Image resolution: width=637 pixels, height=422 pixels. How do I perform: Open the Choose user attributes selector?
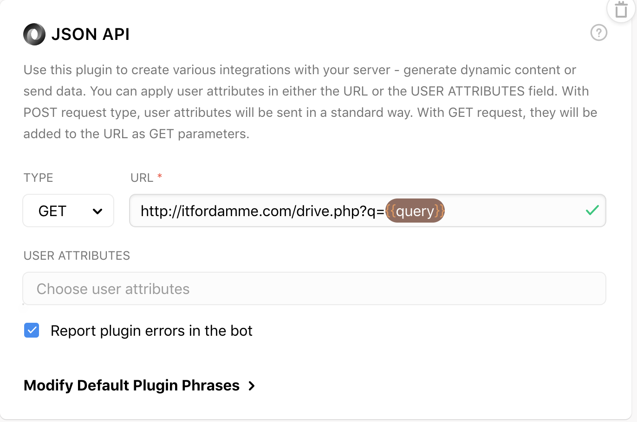(x=314, y=288)
